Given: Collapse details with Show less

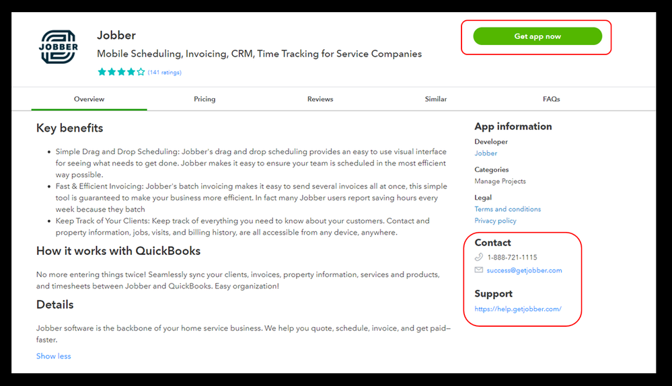Looking at the screenshot, I should pos(53,356).
